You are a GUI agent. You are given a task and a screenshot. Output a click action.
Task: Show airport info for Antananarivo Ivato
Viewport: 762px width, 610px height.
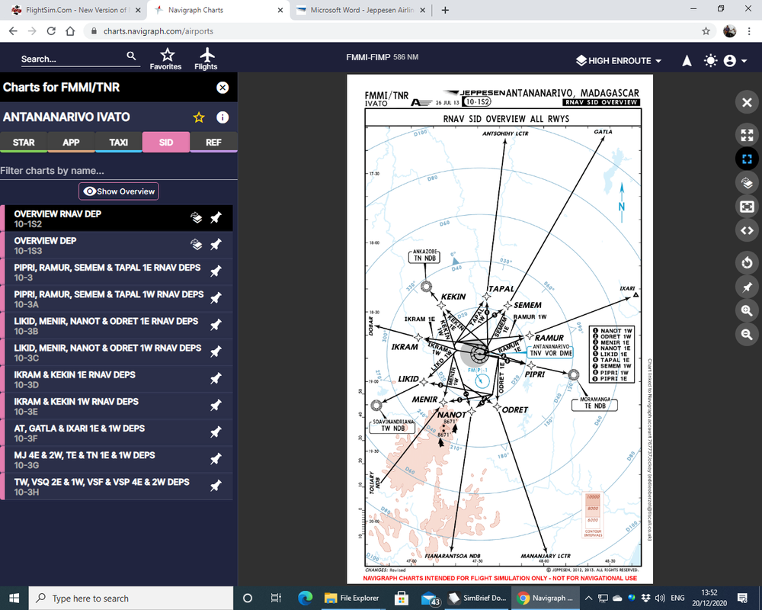223,117
